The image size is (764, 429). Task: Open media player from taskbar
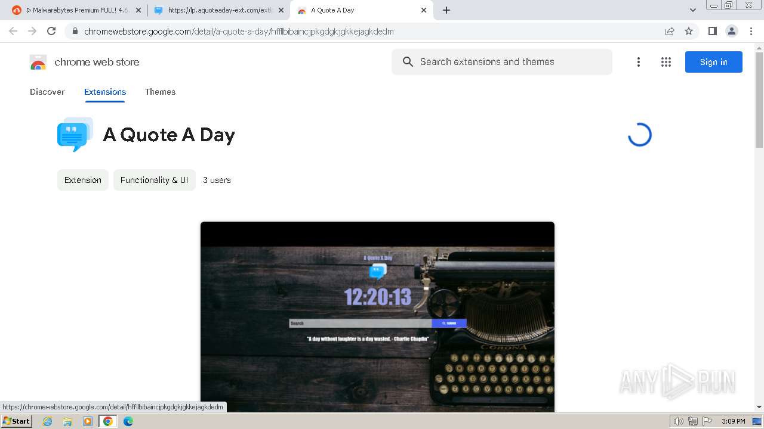88,421
